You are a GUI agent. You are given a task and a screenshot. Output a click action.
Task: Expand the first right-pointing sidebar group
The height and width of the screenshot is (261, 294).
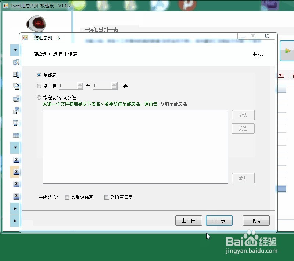point(15,209)
